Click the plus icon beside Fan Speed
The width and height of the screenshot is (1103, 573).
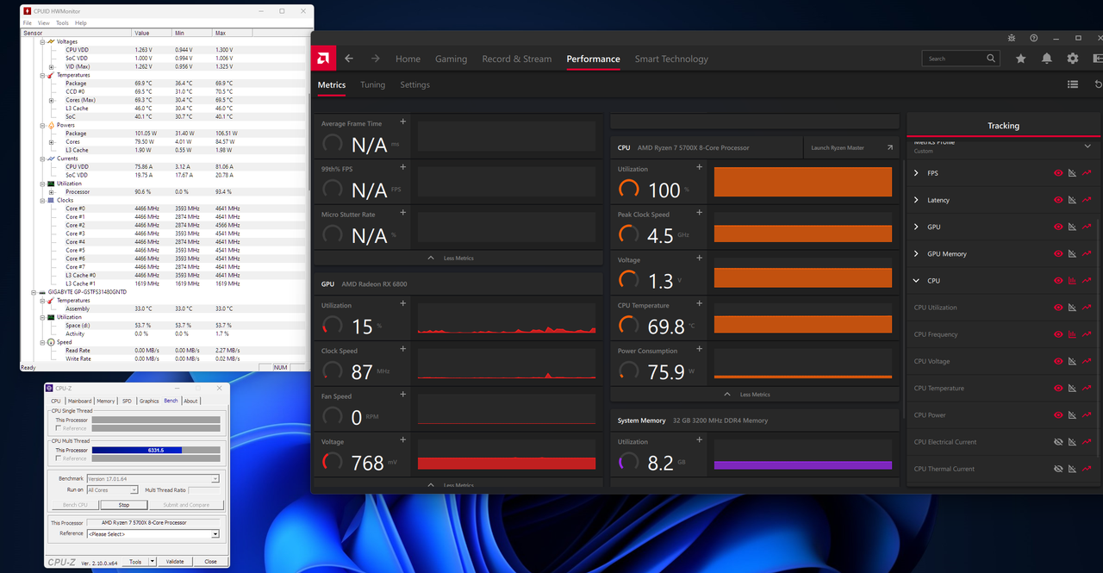click(403, 395)
